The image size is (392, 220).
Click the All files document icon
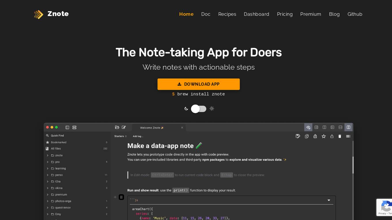point(47,149)
